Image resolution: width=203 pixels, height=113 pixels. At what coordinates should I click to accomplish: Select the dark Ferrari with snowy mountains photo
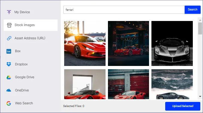tap(172, 84)
